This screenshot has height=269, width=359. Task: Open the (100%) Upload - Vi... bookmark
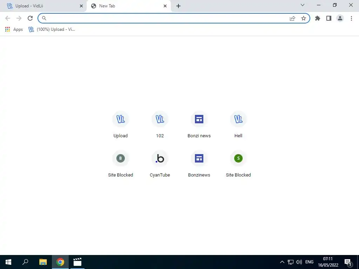pyautogui.click(x=52, y=29)
